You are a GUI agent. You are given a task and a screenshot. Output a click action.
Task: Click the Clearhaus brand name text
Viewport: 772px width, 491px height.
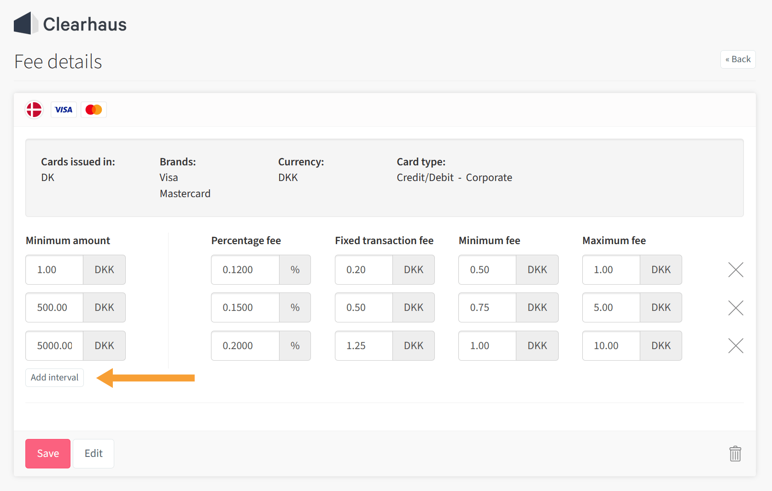point(85,24)
